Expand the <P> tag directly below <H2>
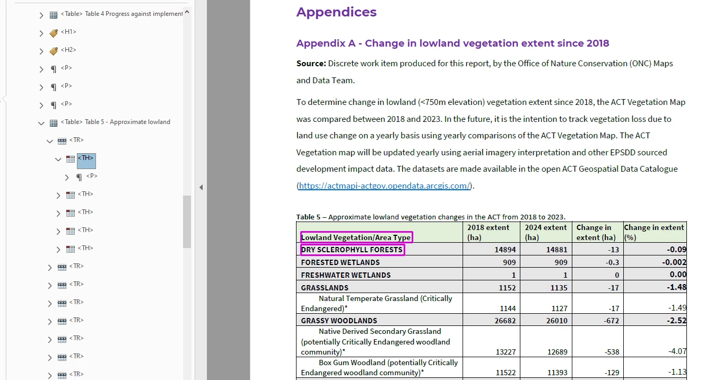Viewport: 723px width, 380px height. 41,69
